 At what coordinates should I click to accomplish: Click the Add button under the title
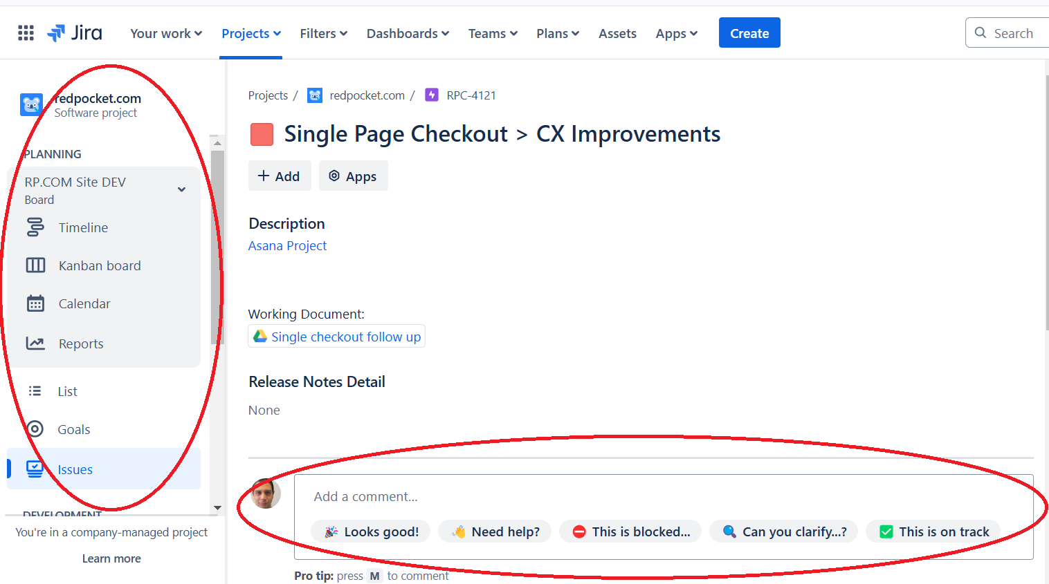click(x=280, y=176)
